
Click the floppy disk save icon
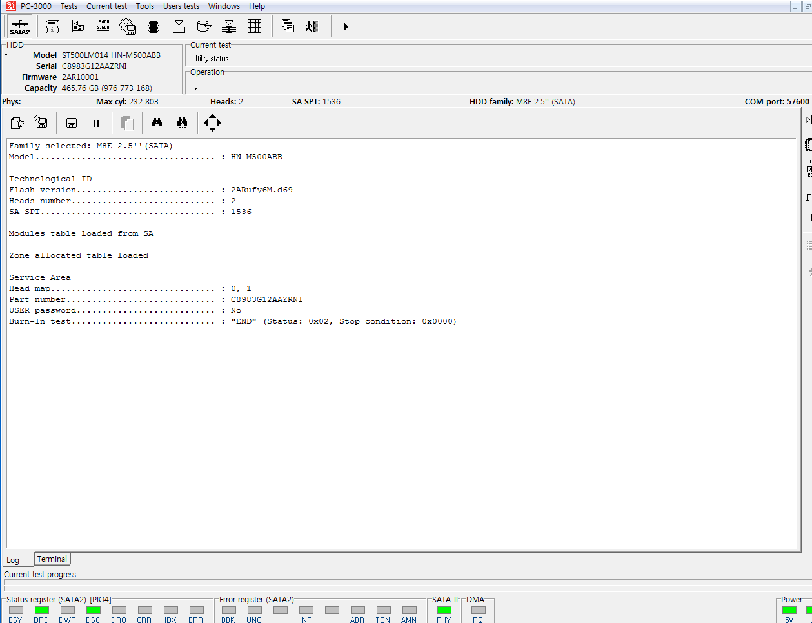click(x=72, y=123)
